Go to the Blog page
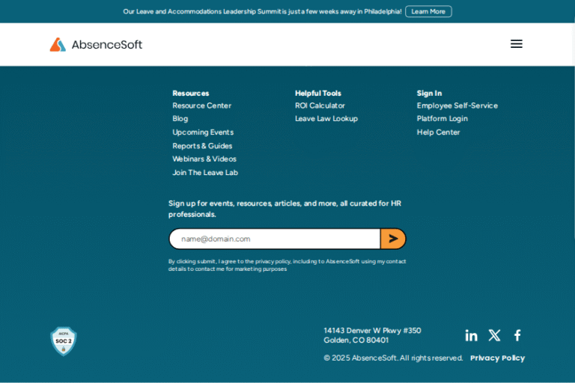This screenshot has height=383, width=575. pyautogui.click(x=180, y=119)
